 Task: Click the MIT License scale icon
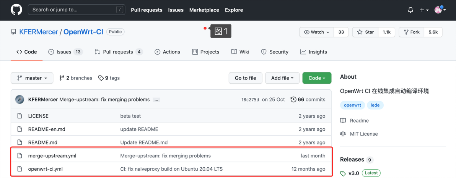tap(343, 134)
